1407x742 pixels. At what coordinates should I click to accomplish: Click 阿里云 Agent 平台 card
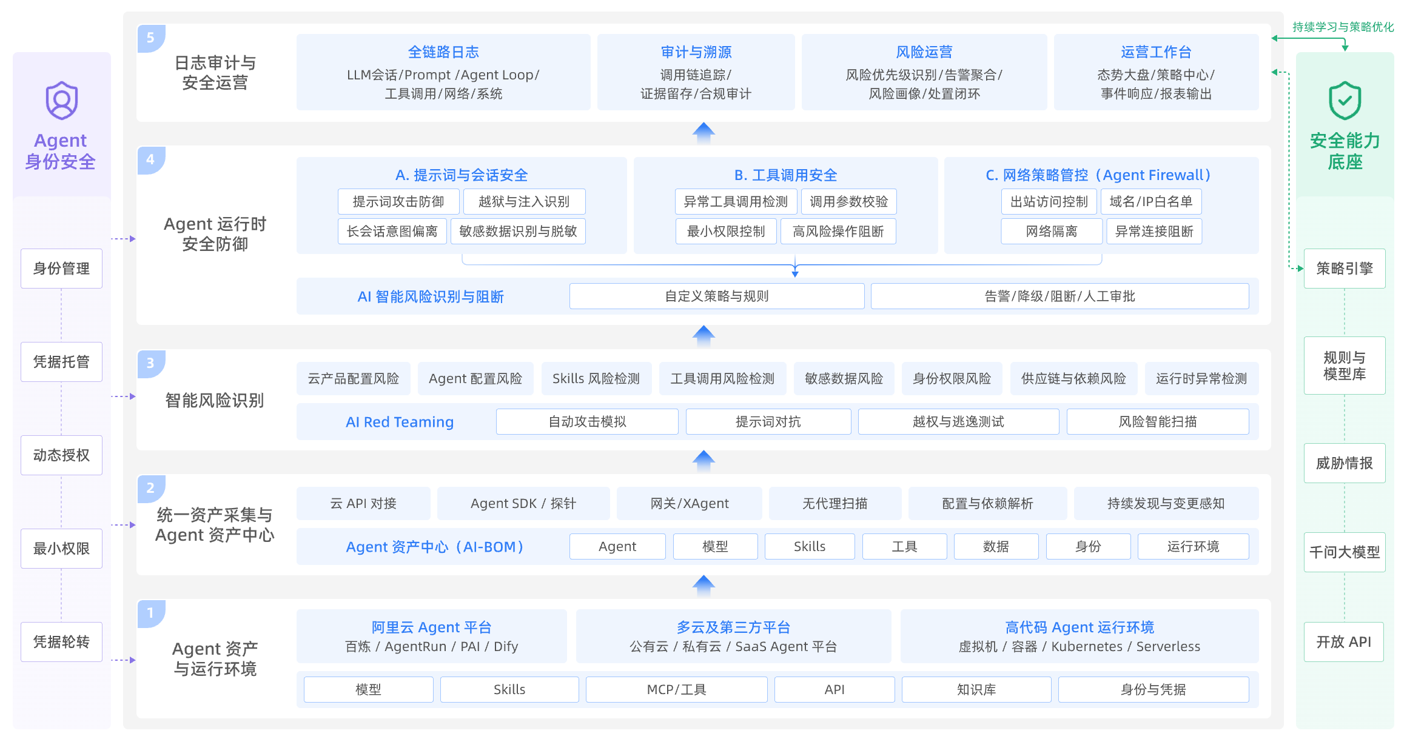pyautogui.click(x=432, y=636)
